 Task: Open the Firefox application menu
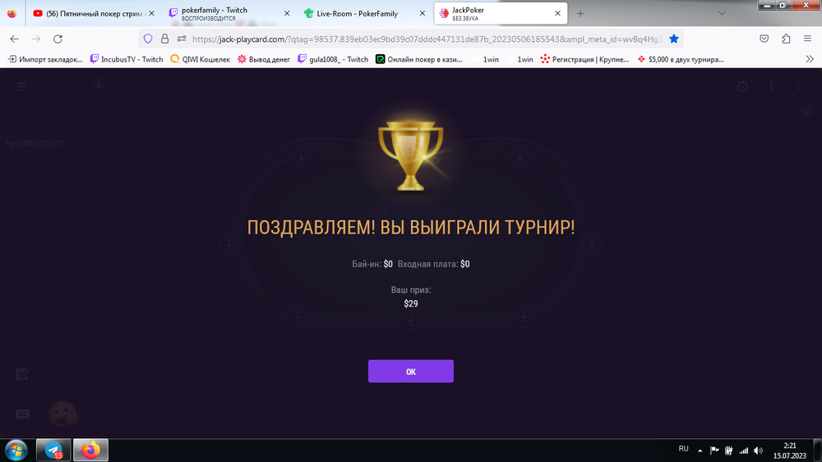tap(807, 39)
